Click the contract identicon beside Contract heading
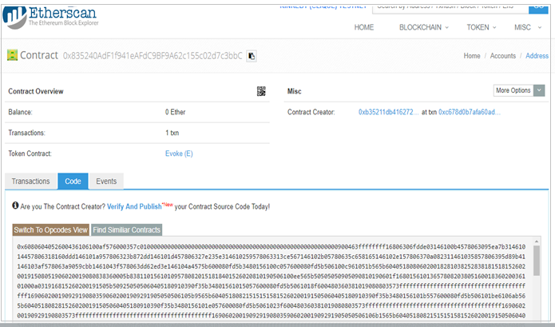 click(13, 55)
